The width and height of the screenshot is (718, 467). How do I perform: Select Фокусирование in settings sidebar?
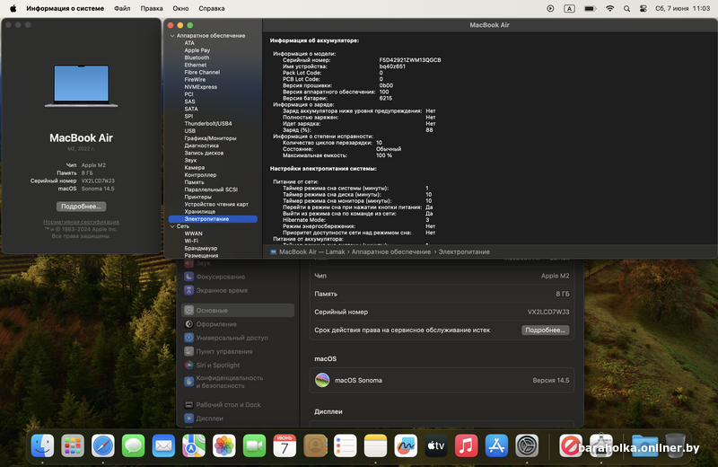click(x=215, y=277)
